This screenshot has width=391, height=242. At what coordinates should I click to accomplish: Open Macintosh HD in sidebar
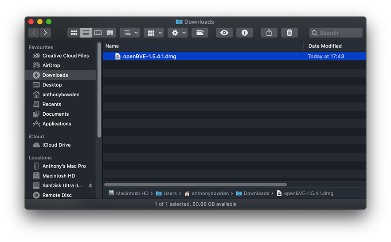click(61, 176)
